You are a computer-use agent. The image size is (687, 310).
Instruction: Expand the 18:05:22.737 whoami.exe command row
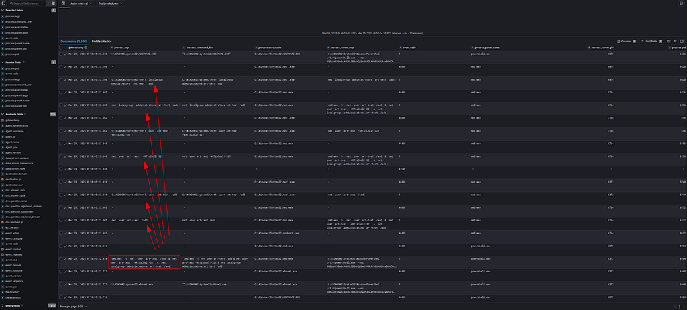pyautogui.click(x=66, y=284)
